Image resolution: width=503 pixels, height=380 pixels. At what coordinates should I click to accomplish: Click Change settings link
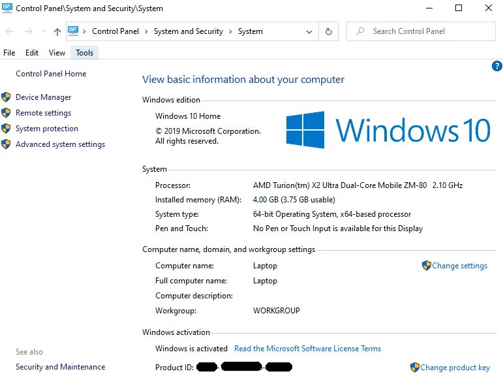459,266
